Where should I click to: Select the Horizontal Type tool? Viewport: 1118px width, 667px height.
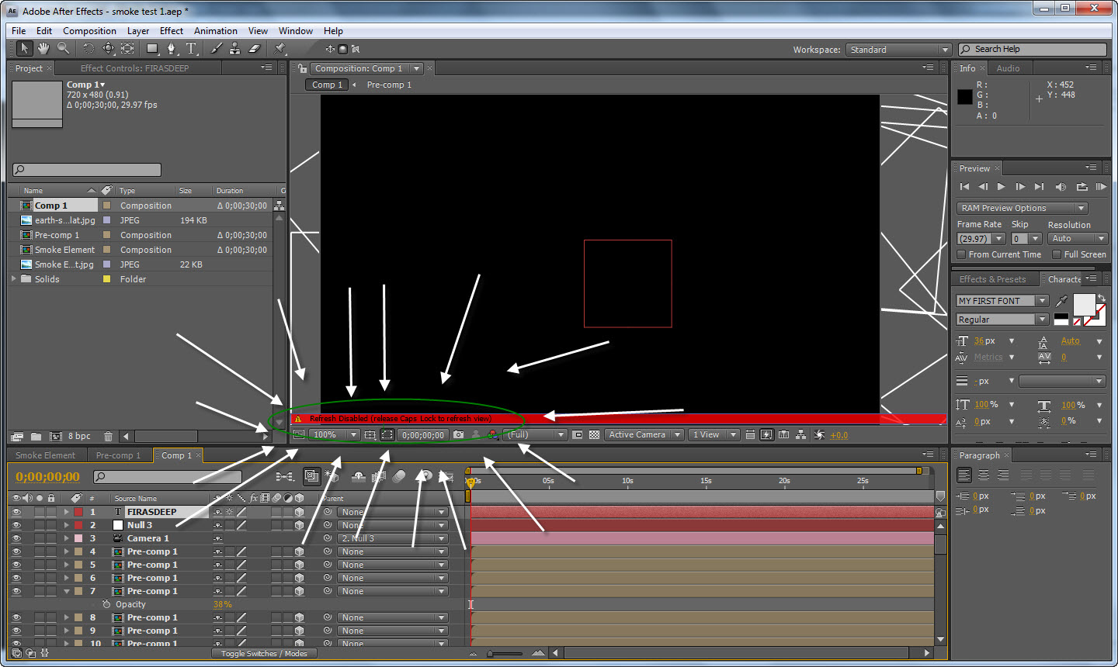(192, 48)
